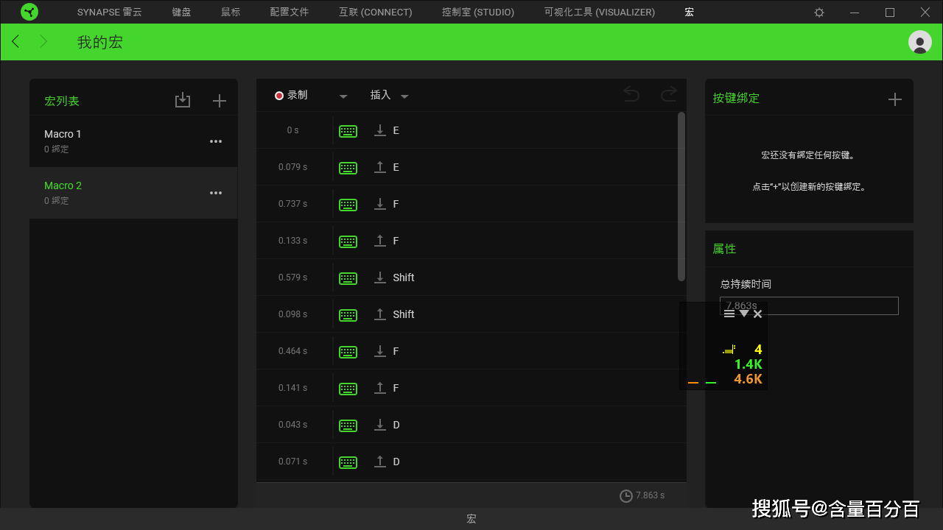
Task: Open the 控制室 (STUDIO) tab
Action: click(x=478, y=12)
